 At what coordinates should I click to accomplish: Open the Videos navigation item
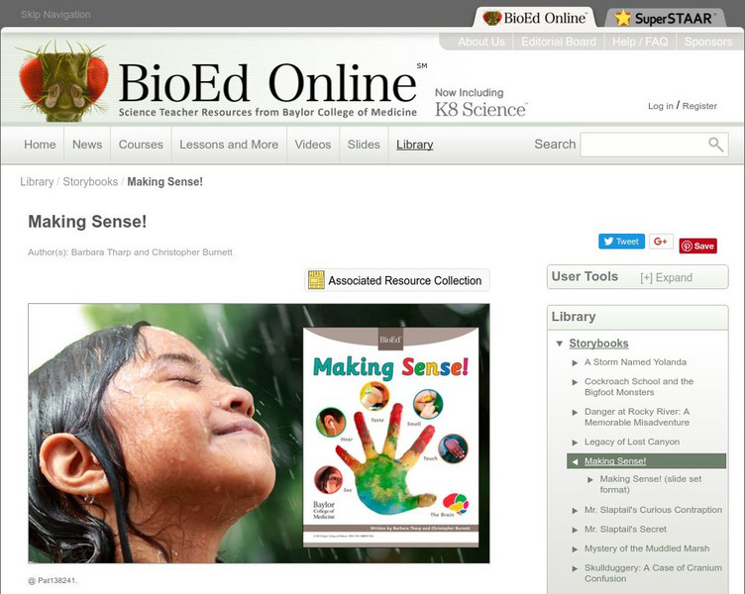313,145
